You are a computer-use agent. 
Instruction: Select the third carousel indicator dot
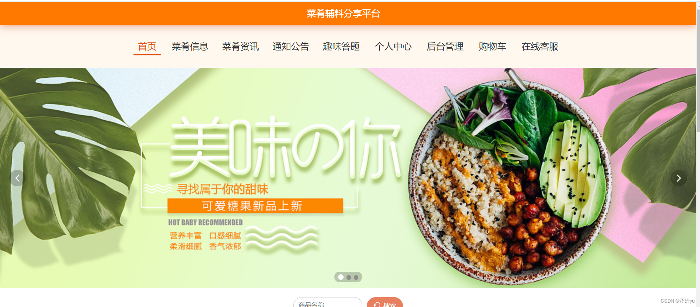click(356, 277)
